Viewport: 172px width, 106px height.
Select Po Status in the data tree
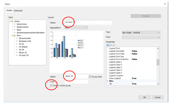tap(23, 47)
